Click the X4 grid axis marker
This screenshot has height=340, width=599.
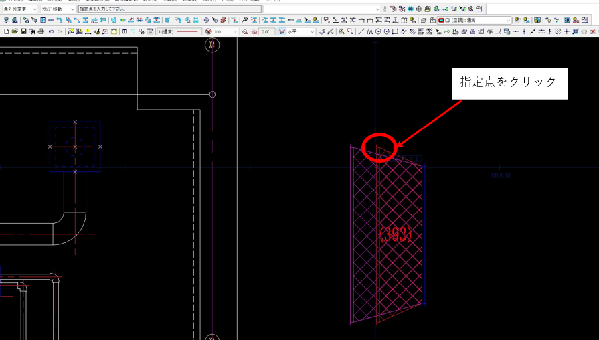(212, 45)
